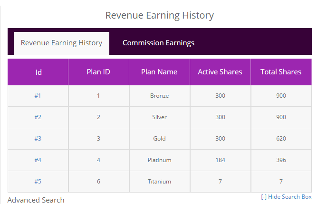Open the #5 revenue record link
The width and height of the screenshot is (317, 204).
[38, 182]
